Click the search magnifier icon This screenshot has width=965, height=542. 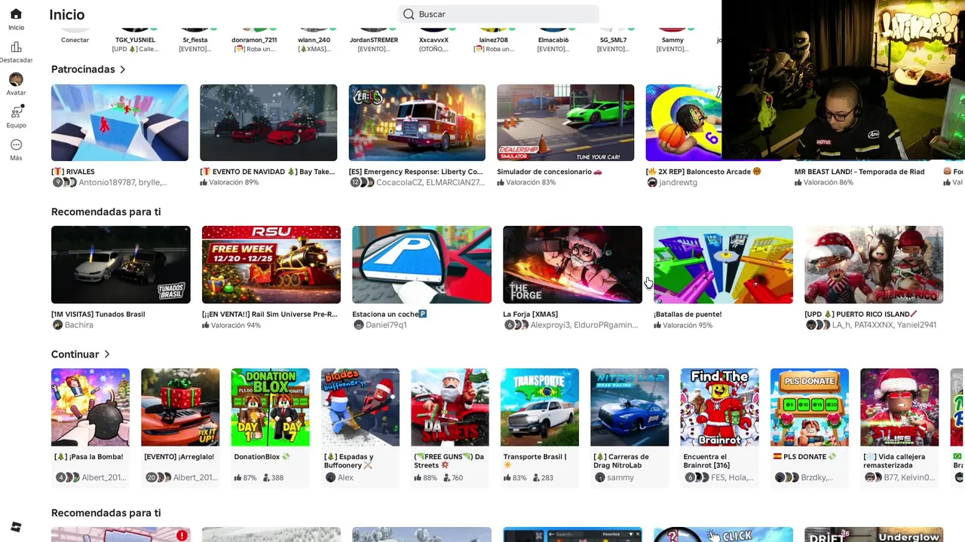pos(409,14)
